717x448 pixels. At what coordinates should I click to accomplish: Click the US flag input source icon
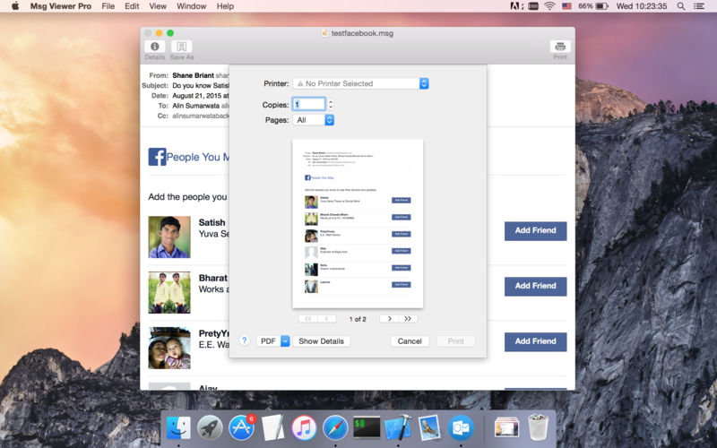click(x=566, y=6)
